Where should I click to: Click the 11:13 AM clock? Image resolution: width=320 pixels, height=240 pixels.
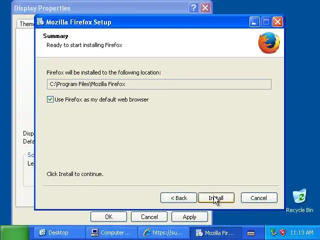[301, 232]
